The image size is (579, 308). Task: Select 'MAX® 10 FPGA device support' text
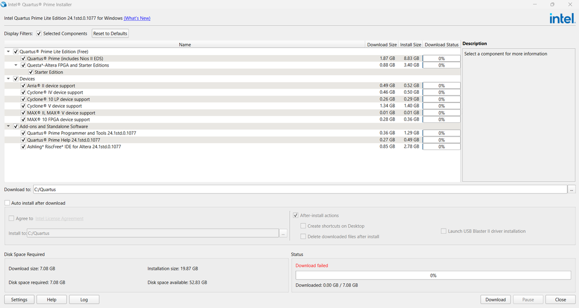(59, 119)
